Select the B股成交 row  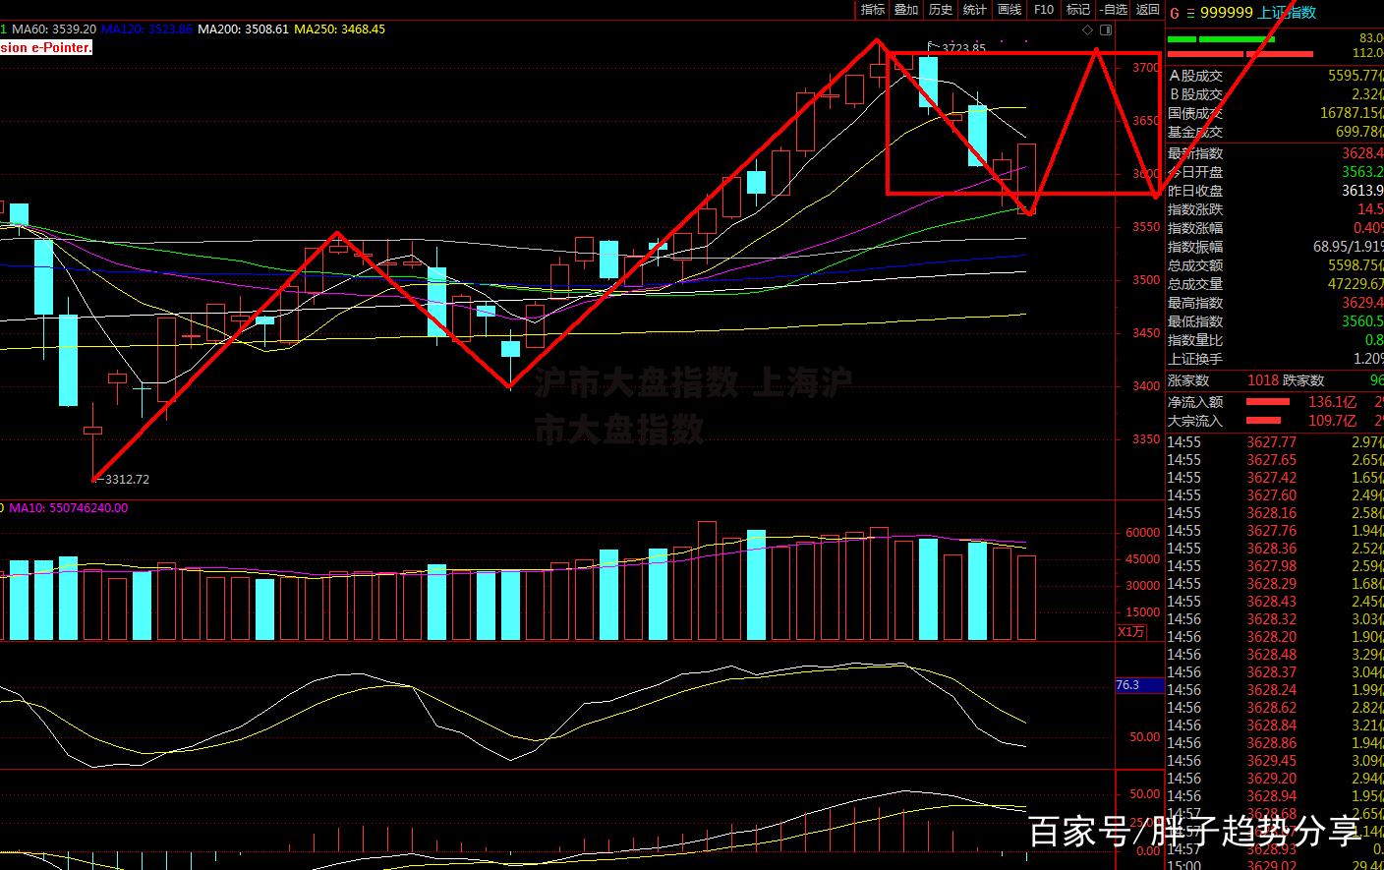pyautogui.click(x=1275, y=94)
